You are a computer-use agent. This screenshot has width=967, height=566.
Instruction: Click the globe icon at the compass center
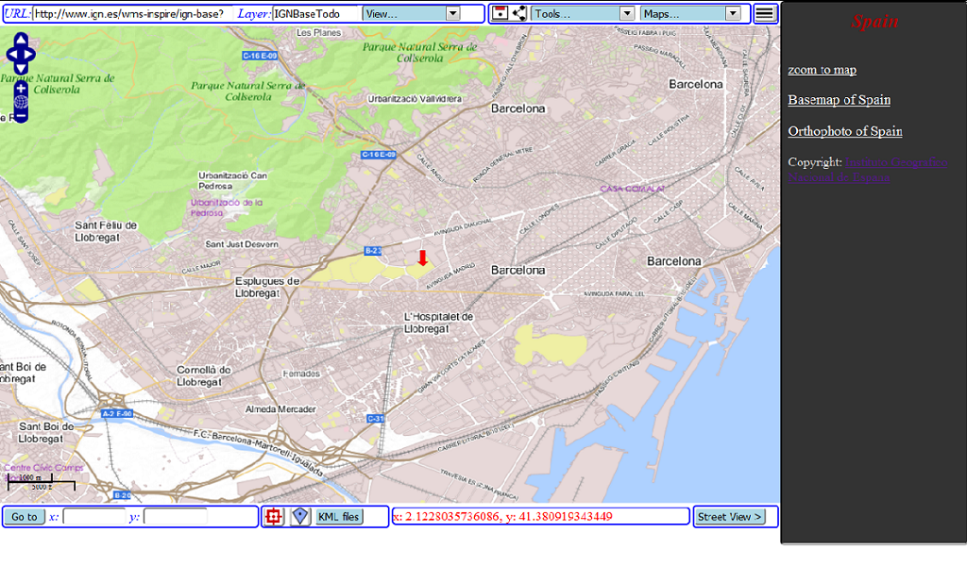coord(21,100)
